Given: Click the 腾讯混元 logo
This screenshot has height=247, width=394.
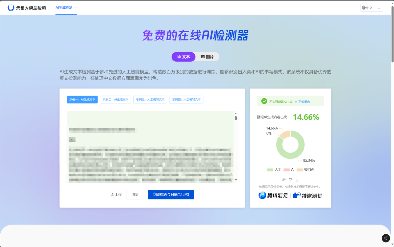Looking at the screenshot, I should [273, 195].
